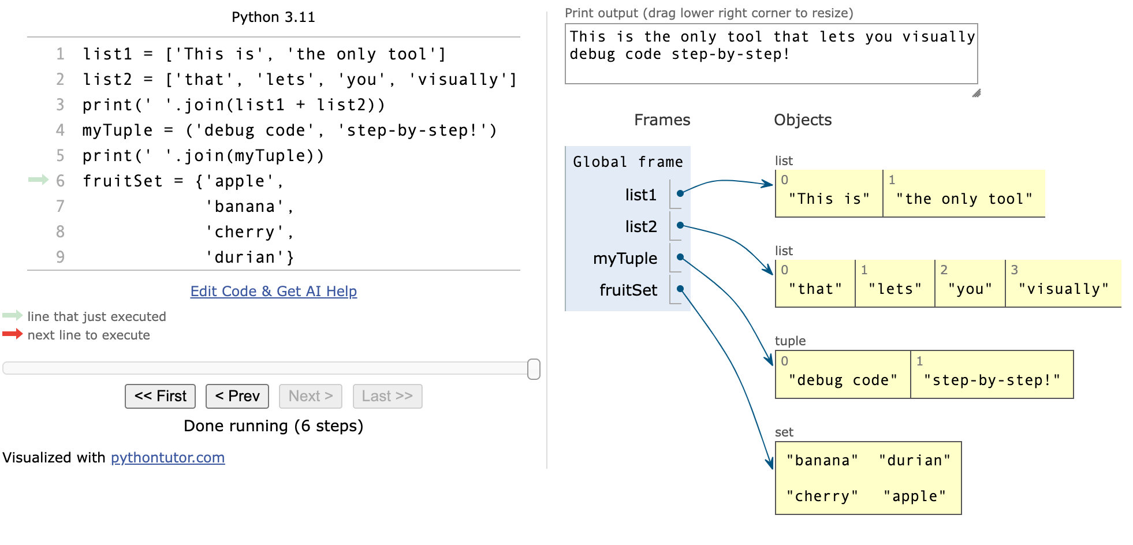The image size is (1133, 545).
Task: Open the 'Edit Code & Get AI Help' link
Action: [274, 291]
